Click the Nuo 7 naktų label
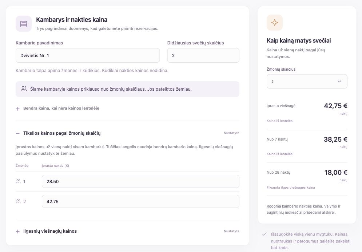Viewport: 362px width, 252px height. pyautogui.click(x=277, y=139)
